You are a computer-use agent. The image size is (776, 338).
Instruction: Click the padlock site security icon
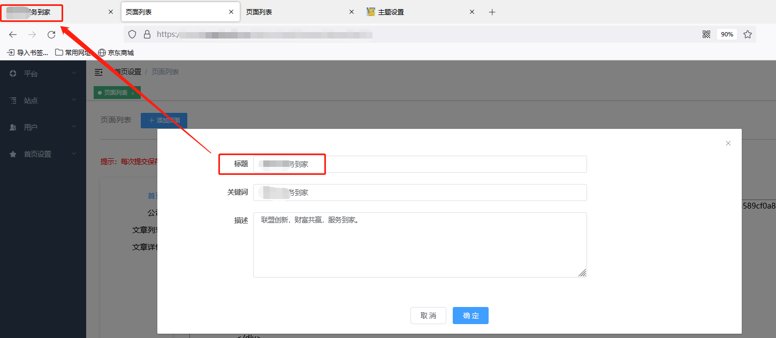pos(147,34)
